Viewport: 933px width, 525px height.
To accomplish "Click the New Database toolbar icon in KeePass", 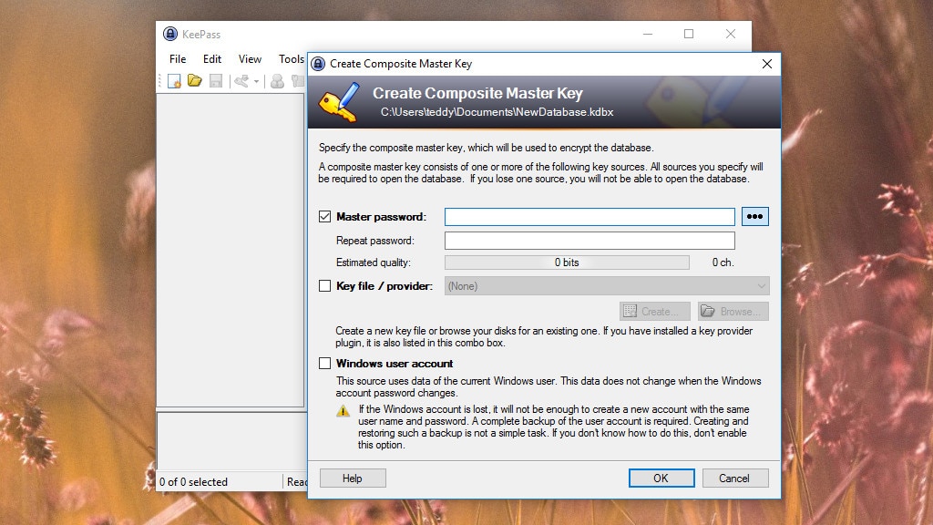I will [174, 81].
